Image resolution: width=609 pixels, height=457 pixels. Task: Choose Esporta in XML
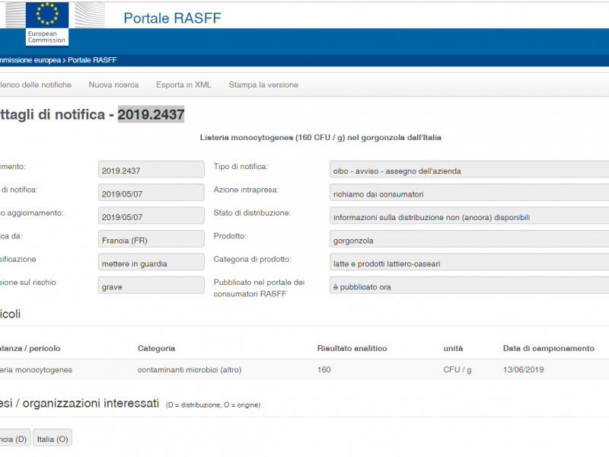pyautogui.click(x=183, y=85)
